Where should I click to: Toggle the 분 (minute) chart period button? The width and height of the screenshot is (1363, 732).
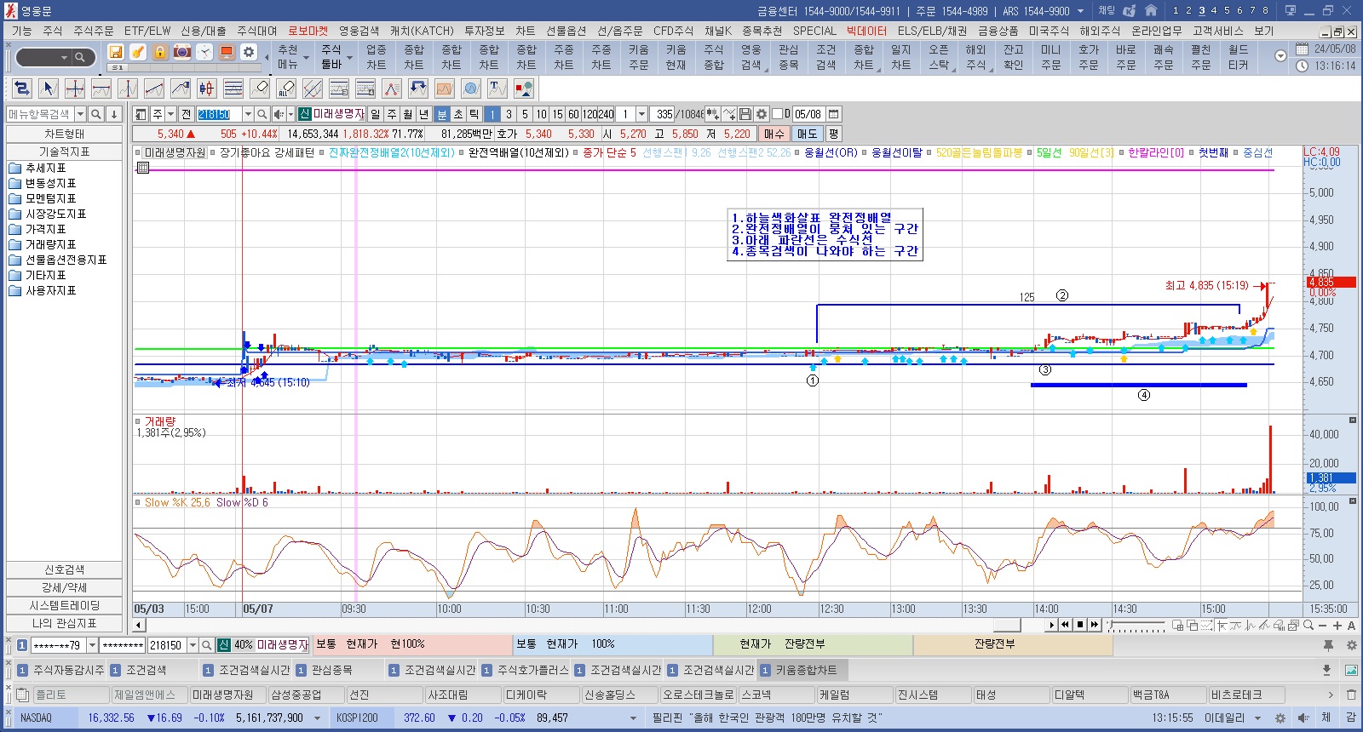441,114
